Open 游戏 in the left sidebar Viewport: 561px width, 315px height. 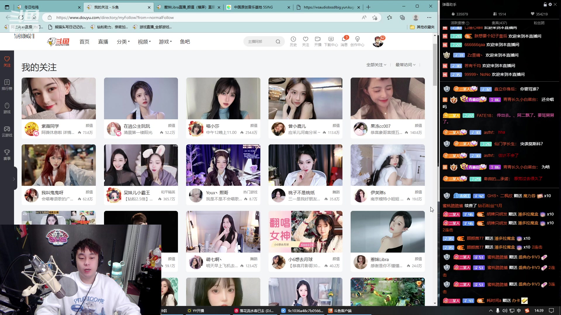pyautogui.click(x=7, y=108)
